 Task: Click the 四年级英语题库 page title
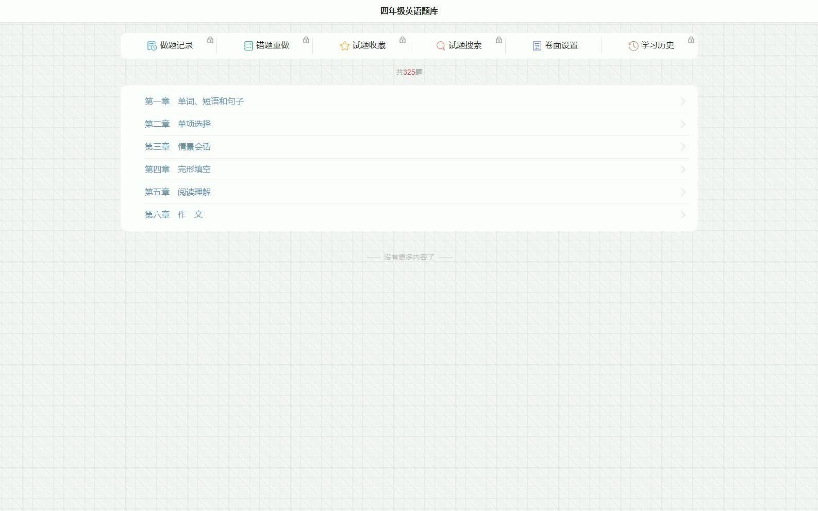pos(409,11)
